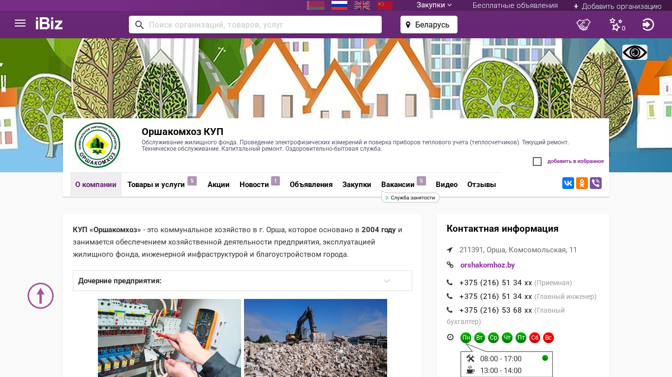Screen dimensions: 672x377
Task: Open the О компании tab
Action: click(96, 185)
